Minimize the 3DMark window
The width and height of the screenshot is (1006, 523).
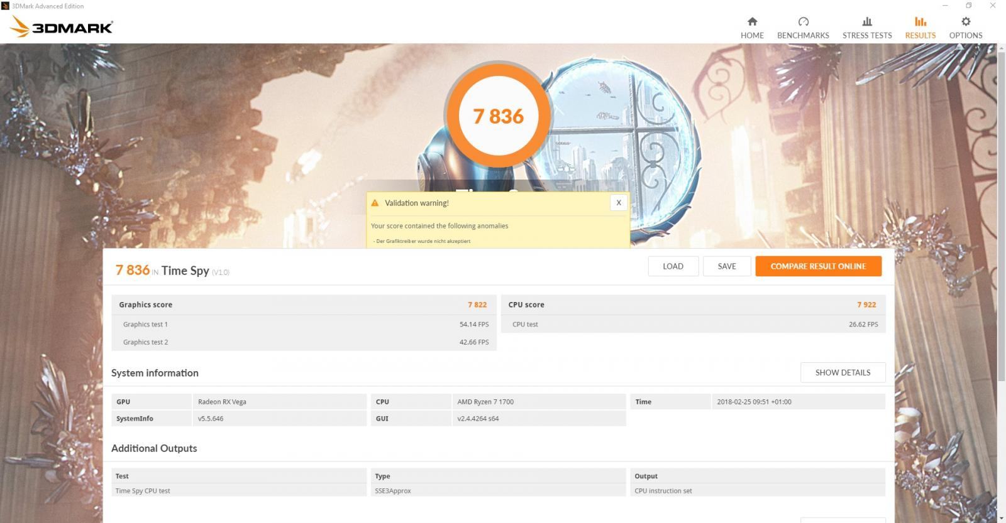click(x=945, y=6)
